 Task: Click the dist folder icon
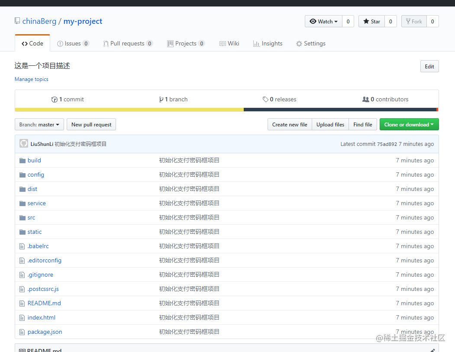pos(23,189)
